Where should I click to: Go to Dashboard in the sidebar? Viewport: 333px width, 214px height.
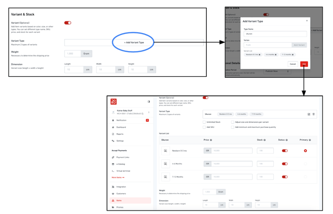click(x=121, y=127)
